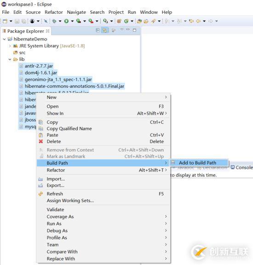Close the Package Explorer tab
This screenshot has width=253, height=265.
(x=48, y=31)
